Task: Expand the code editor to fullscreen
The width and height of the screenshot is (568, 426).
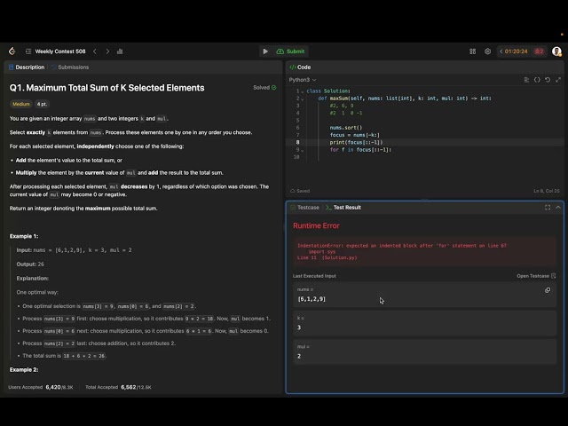Action: [558, 80]
